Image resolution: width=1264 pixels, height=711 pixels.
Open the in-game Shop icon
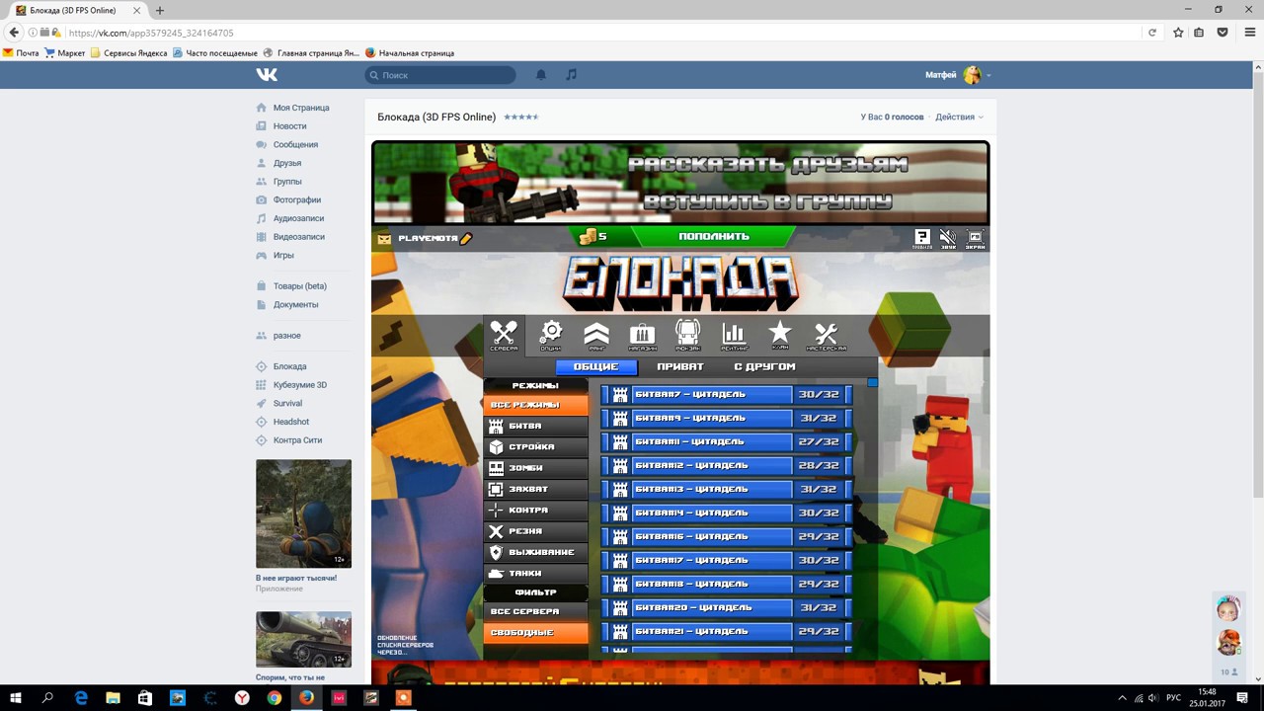[642, 336]
